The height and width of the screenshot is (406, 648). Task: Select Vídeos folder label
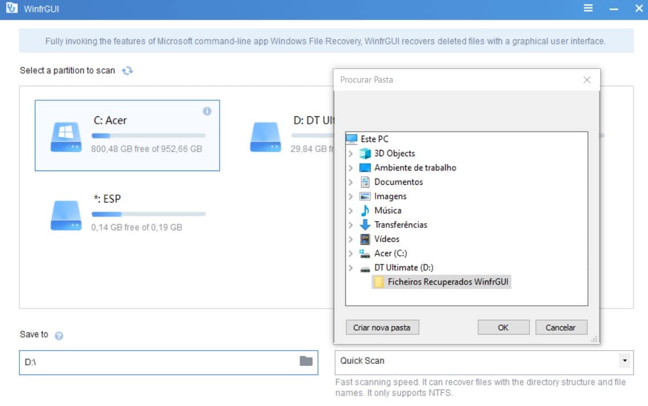pos(387,239)
